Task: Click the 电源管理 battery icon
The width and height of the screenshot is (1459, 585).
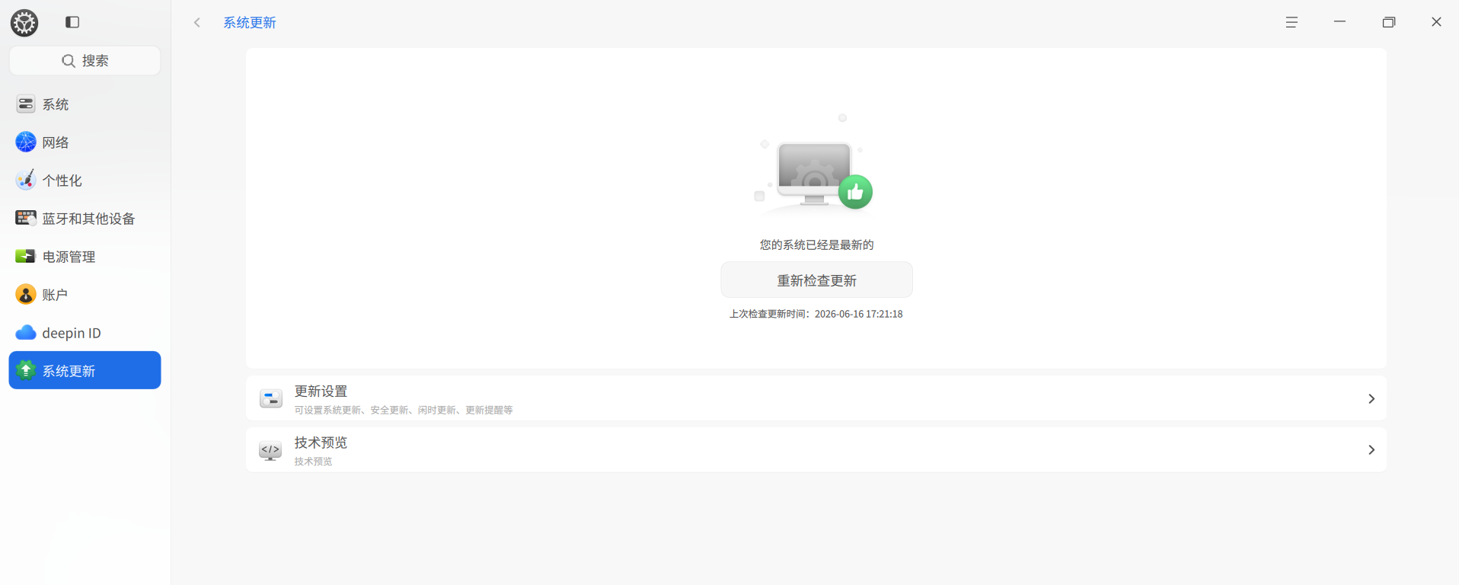Action: click(26, 256)
